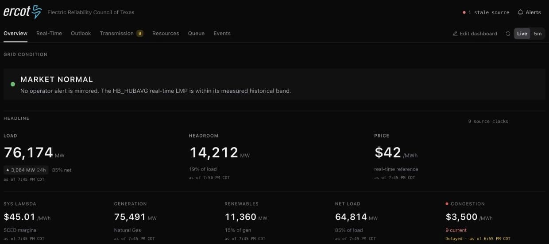This screenshot has width=549, height=244.
Task: Switch refresh interval to 5m
Action: [x=537, y=34]
